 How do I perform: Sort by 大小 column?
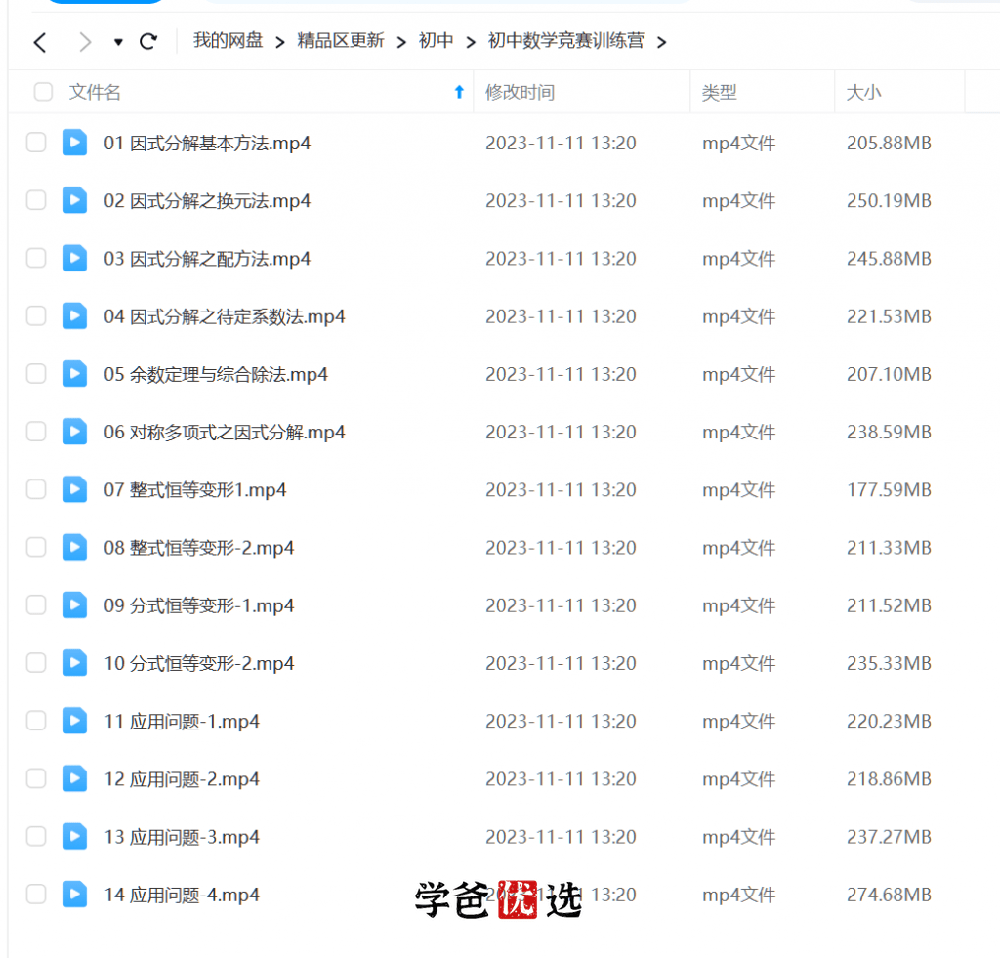point(863,93)
